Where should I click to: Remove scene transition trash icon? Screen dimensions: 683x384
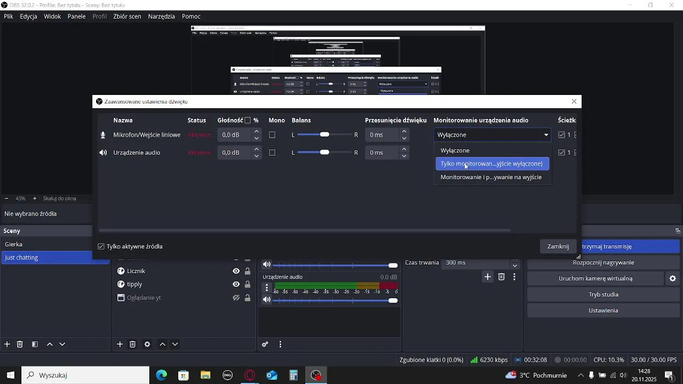point(502,276)
